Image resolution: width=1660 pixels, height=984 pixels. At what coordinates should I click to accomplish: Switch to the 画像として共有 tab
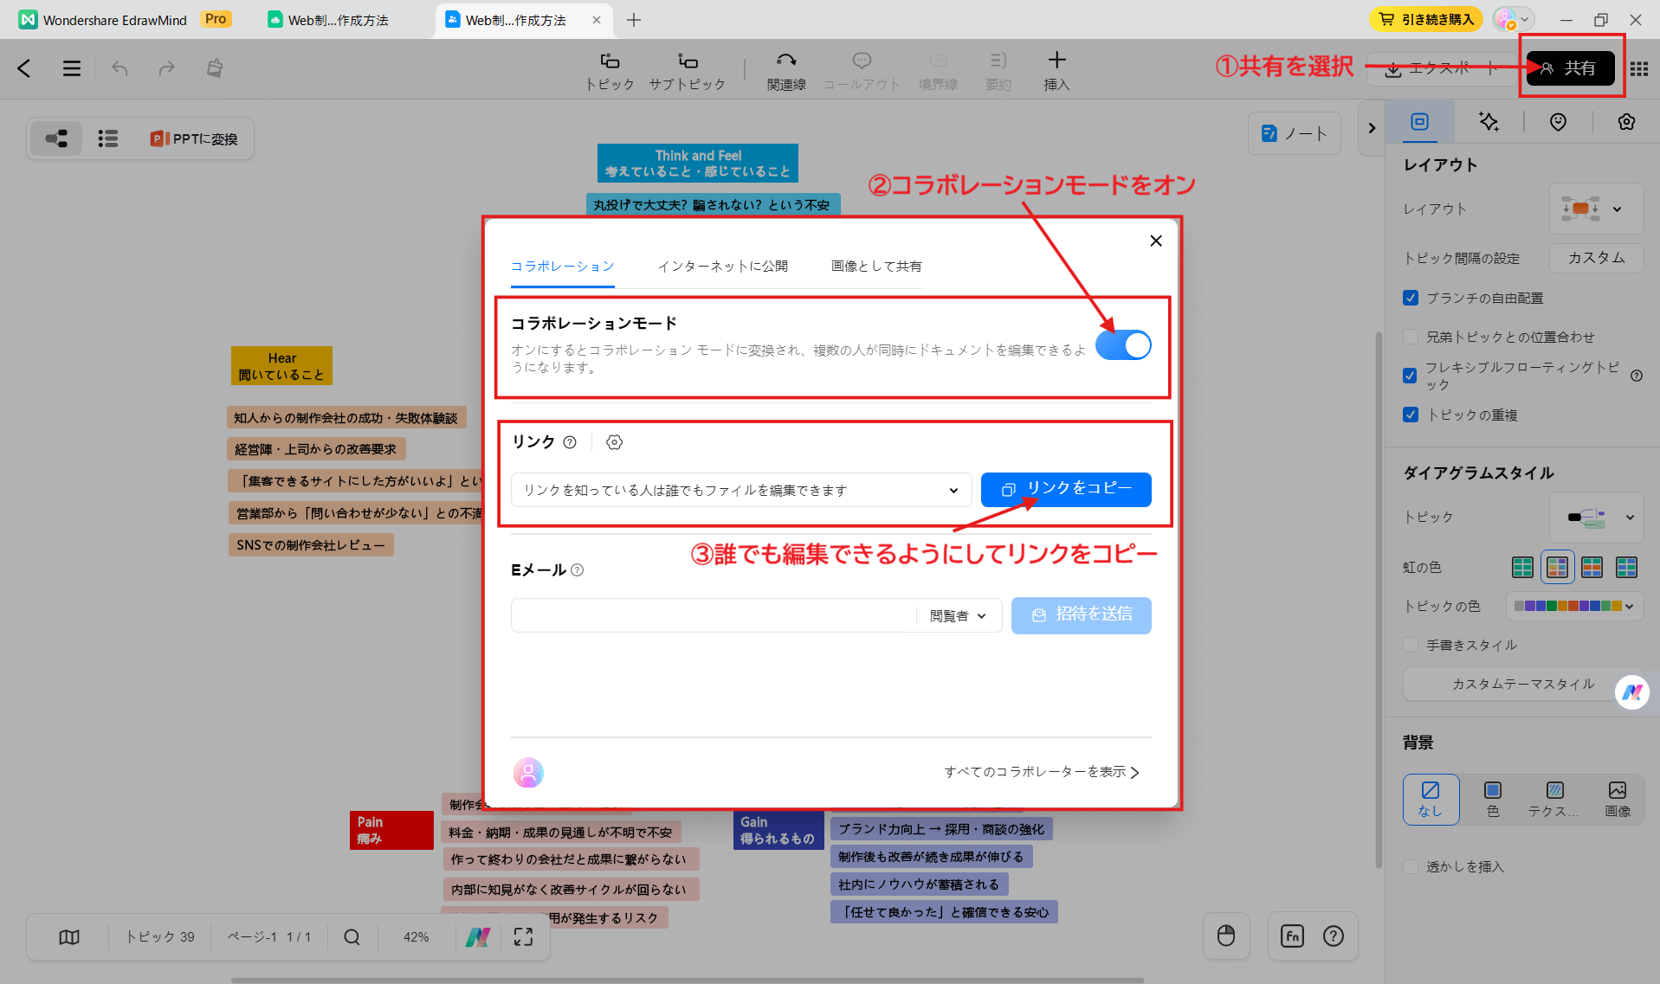[875, 266]
